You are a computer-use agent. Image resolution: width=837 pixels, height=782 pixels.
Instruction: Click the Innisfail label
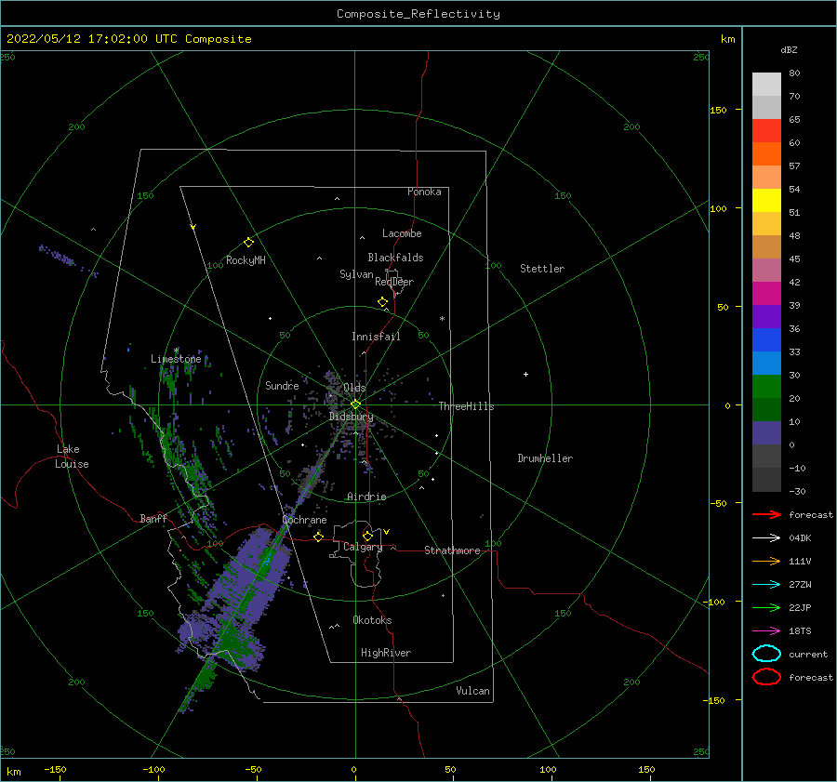tap(376, 337)
